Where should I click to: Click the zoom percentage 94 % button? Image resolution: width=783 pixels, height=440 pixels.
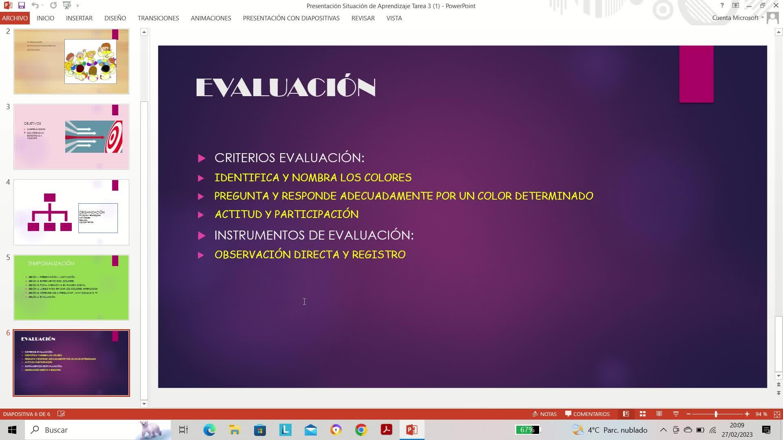[761, 414]
